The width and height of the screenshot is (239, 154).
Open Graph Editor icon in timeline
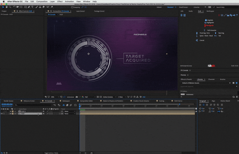(x=76, y=105)
